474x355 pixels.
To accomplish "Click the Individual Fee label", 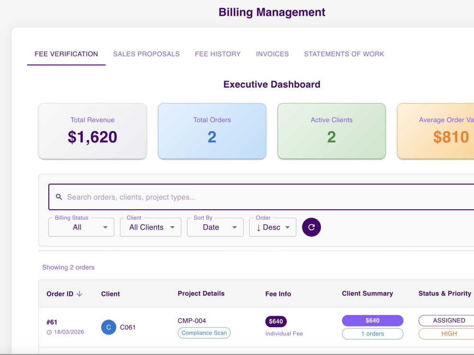I will point(284,334).
